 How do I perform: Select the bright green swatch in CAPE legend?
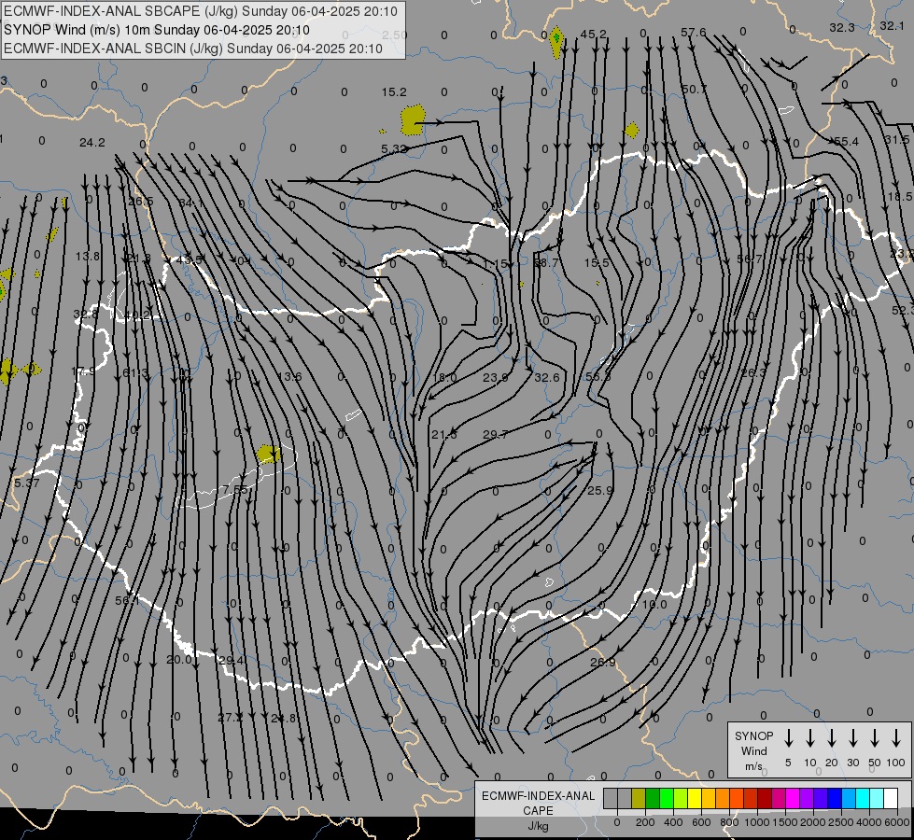click(667, 799)
